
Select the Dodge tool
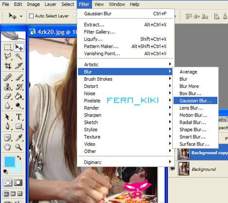19,105
